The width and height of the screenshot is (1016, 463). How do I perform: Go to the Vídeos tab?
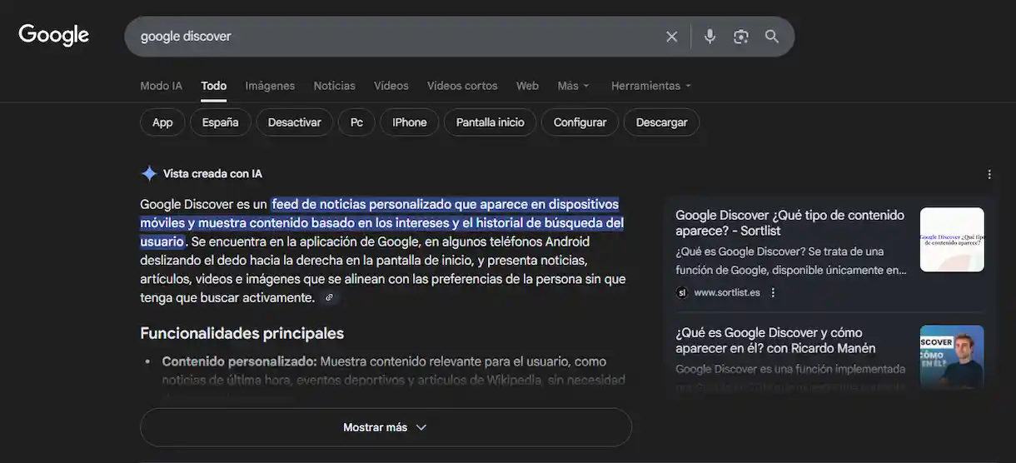pyautogui.click(x=391, y=86)
